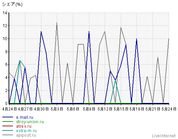
Task: Click the extra-m.ru legend label
Action: click(x=26, y=131)
